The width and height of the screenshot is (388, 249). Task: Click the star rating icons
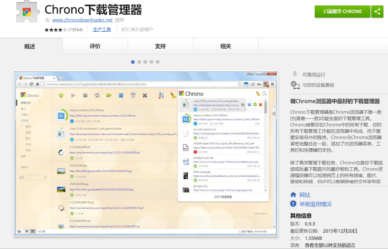[56, 30]
